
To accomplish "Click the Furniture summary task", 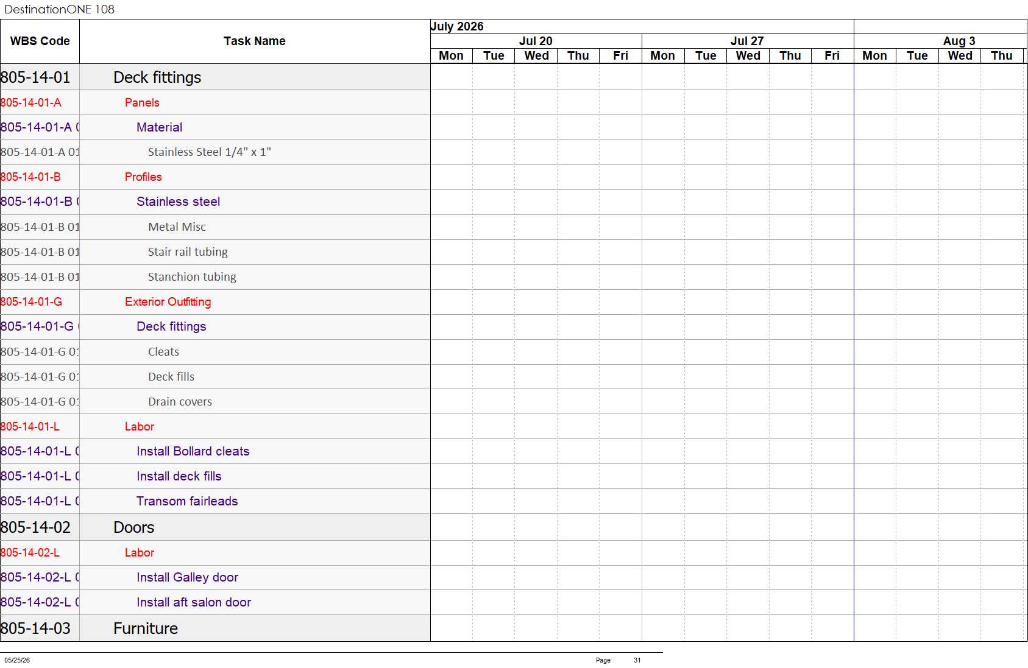I will click(146, 628).
